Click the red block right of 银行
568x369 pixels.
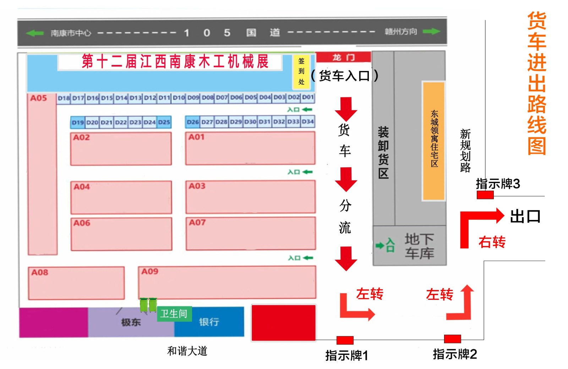(x=284, y=323)
